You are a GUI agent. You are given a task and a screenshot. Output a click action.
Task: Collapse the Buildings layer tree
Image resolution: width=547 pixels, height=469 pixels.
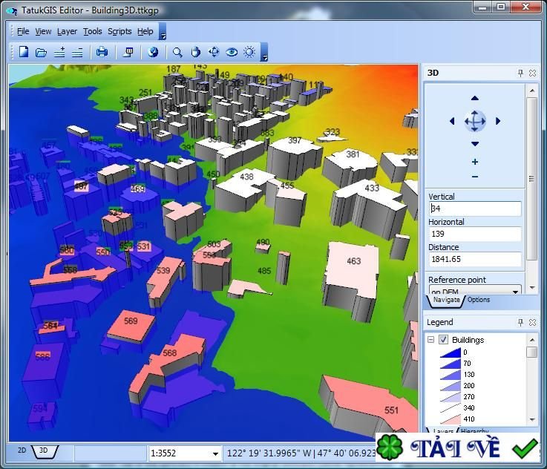430,340
